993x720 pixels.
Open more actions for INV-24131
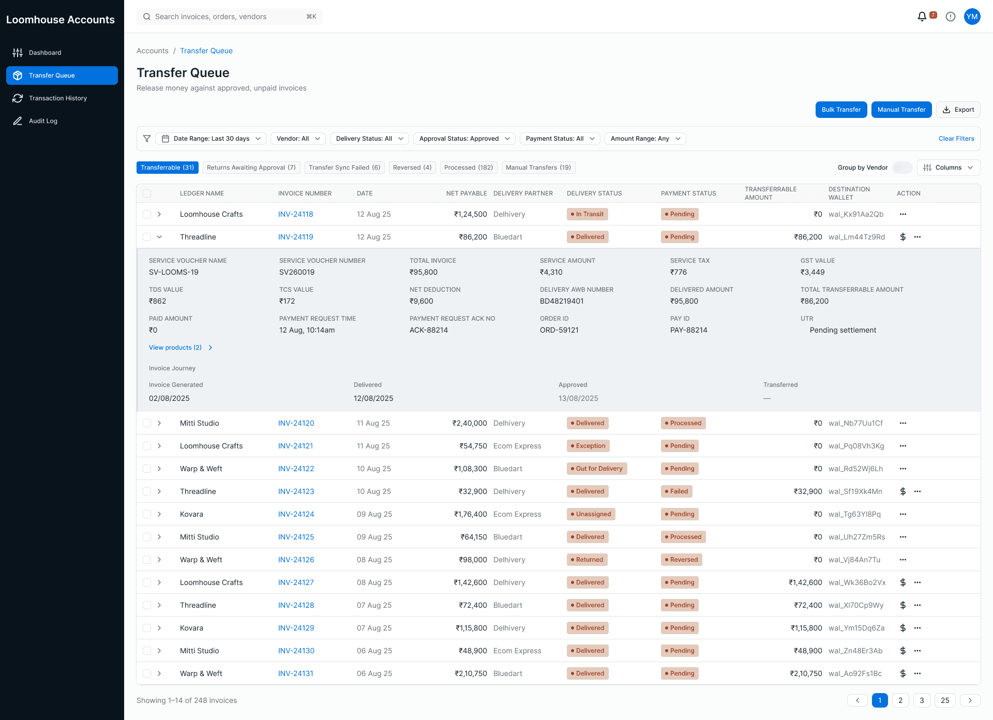917,673
